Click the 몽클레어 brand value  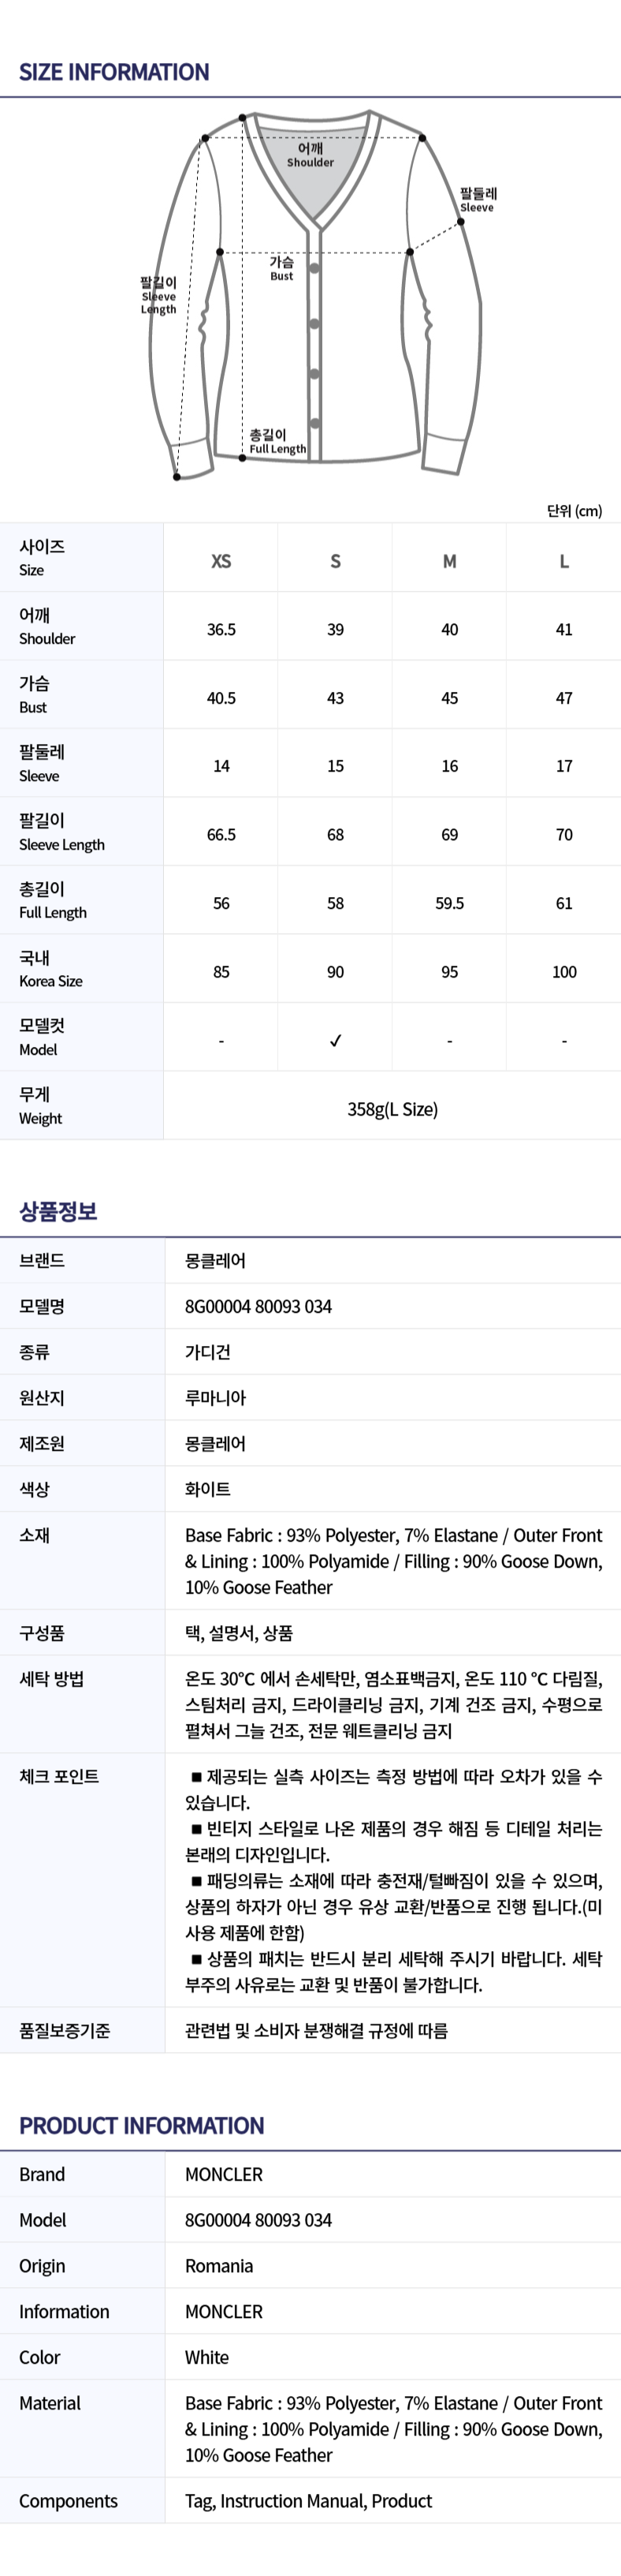pyautogui.click(x=214, y=1260)
